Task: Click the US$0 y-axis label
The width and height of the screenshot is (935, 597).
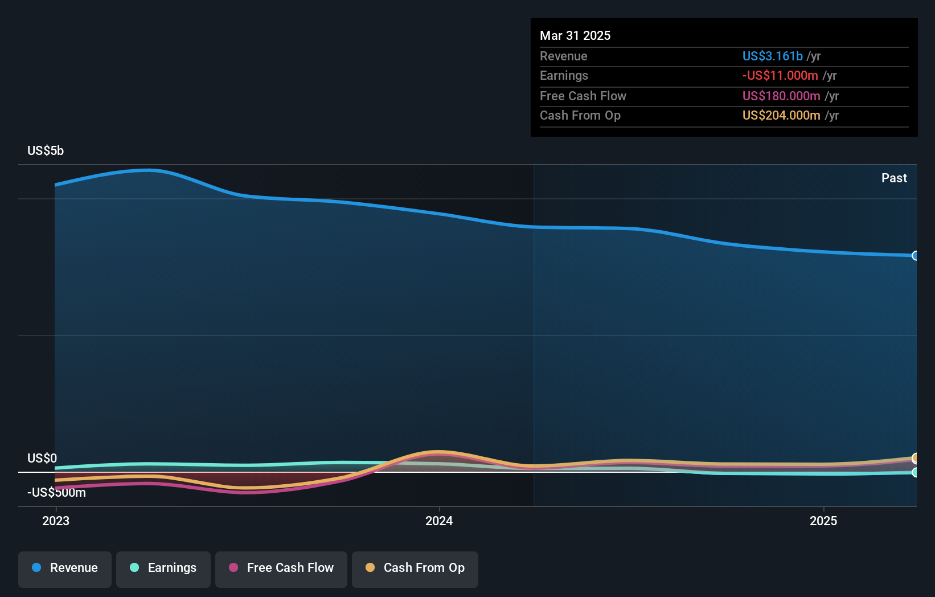Action: [x=42, y=458]
